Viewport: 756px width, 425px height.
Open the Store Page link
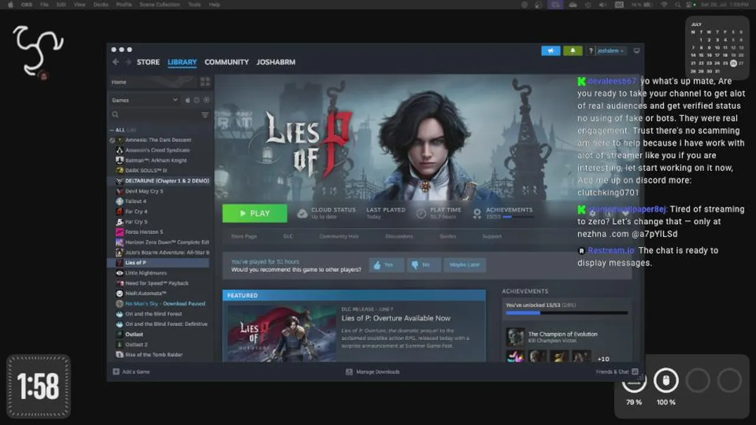(243, 236)
